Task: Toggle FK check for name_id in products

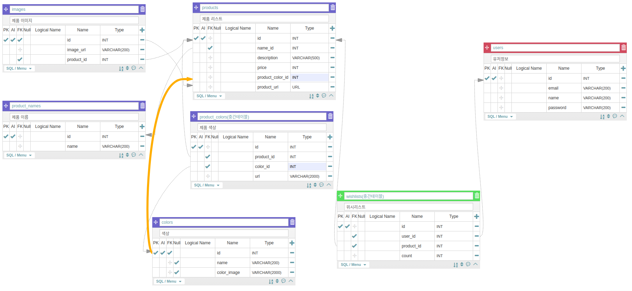Action: tap(210, 48)
